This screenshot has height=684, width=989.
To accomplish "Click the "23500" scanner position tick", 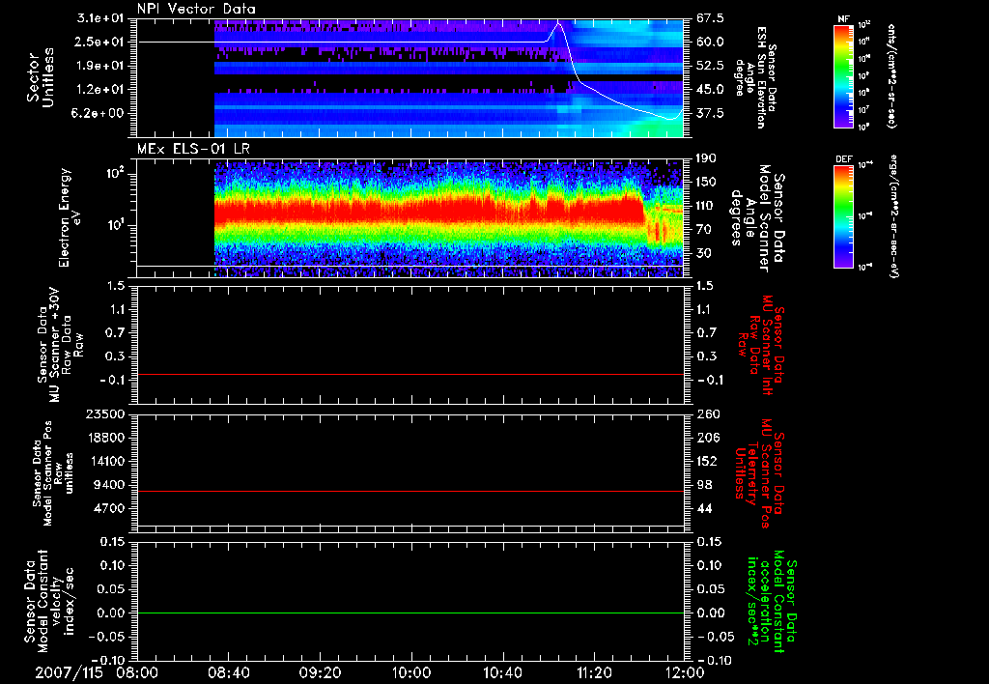I will pos(104,413).
